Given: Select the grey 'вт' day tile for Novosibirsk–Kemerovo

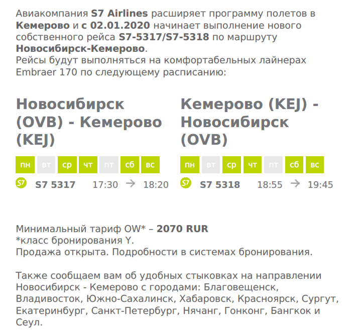Looking at the screenshot, I should [46, 165].
